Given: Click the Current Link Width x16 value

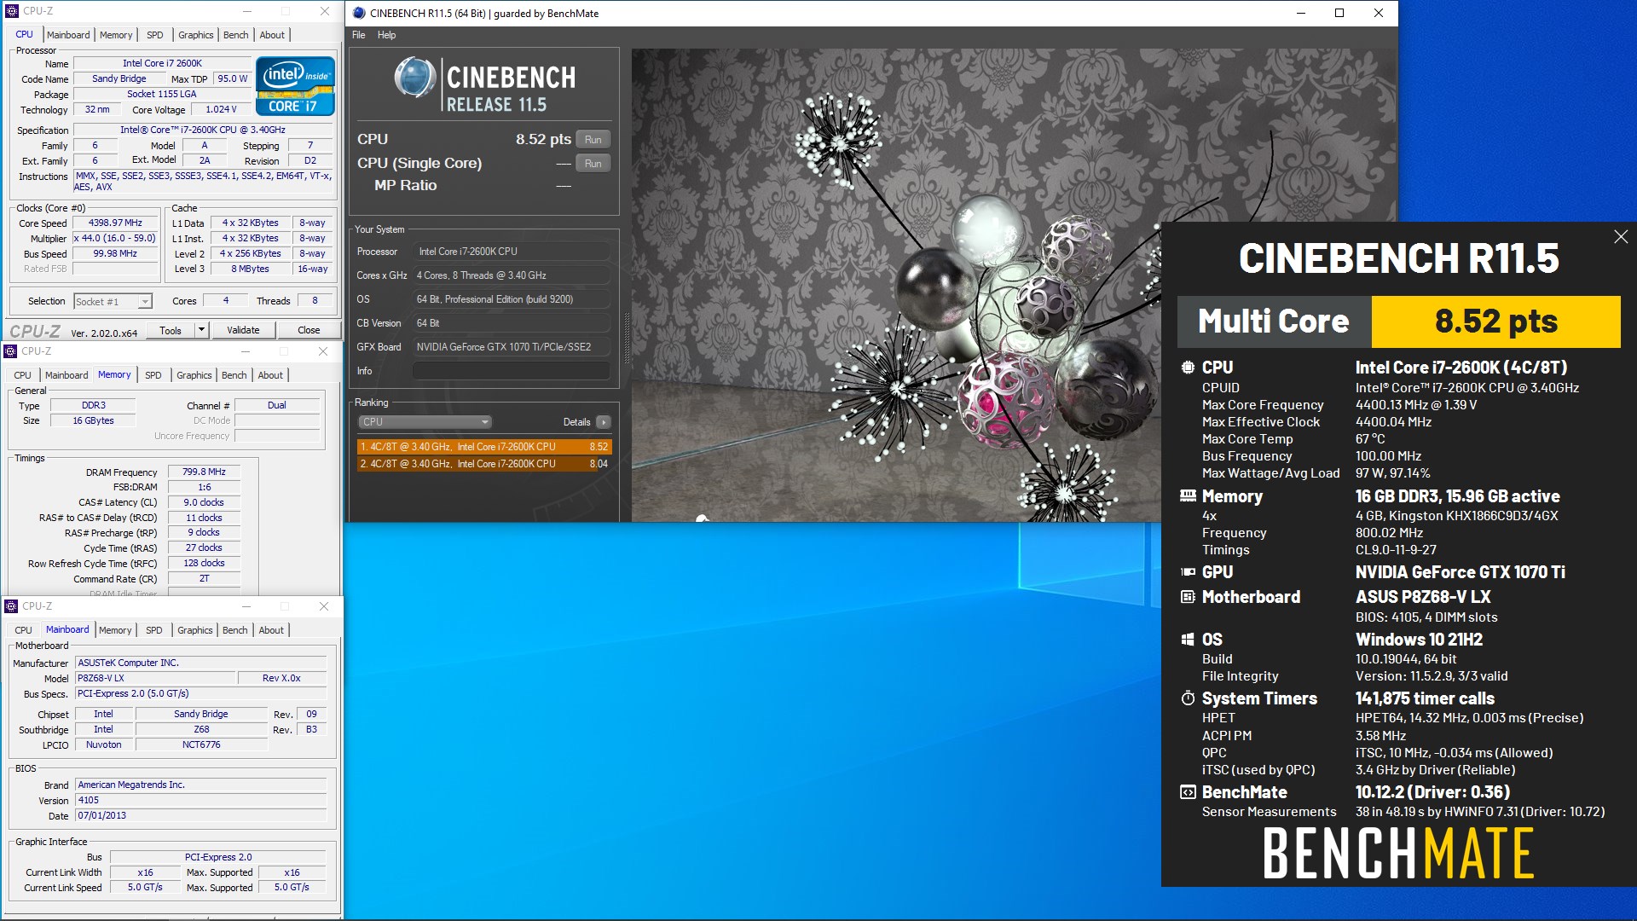Looking at the screenshot, I should click(145, 872).
